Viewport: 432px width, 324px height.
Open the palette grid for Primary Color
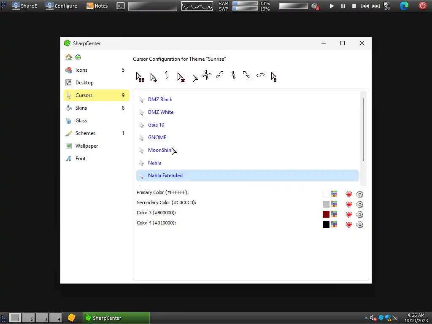coord(334,194)
